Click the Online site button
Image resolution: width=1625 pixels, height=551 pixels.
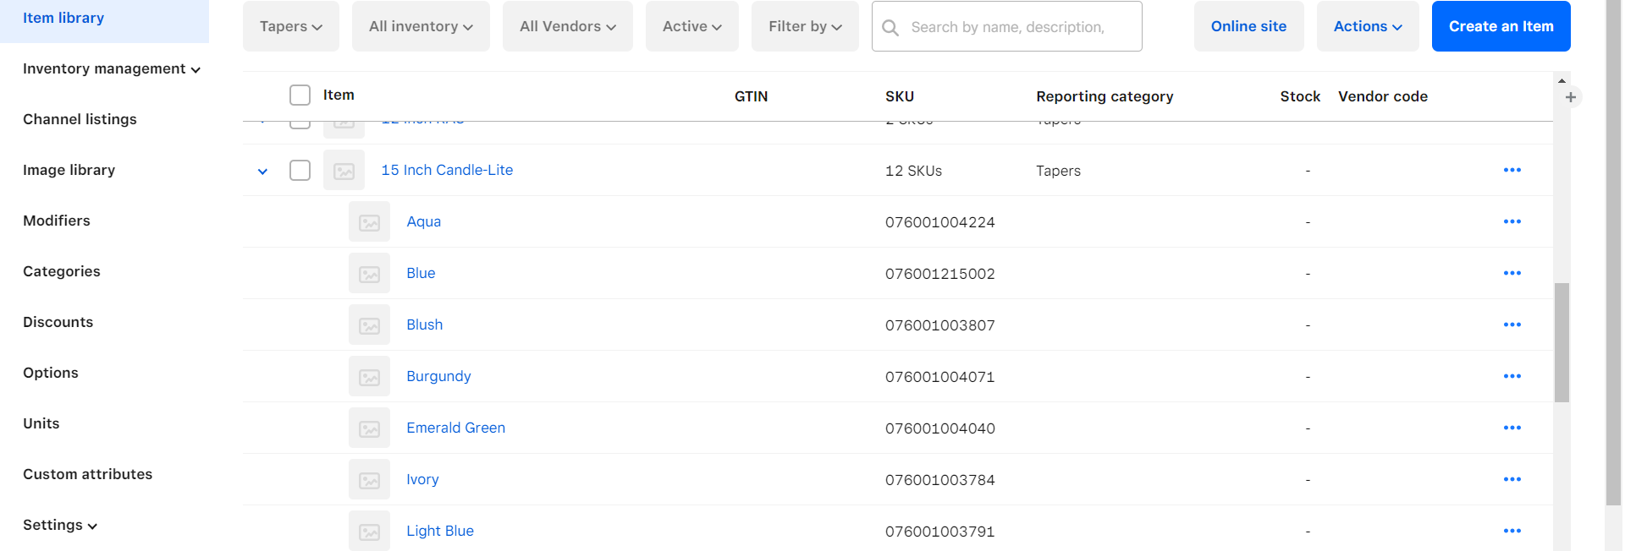point(1248,26)
